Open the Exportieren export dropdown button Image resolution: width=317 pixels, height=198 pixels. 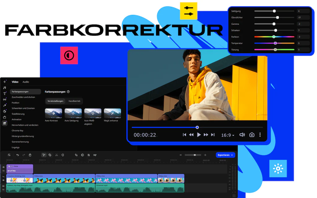point(225,155)
